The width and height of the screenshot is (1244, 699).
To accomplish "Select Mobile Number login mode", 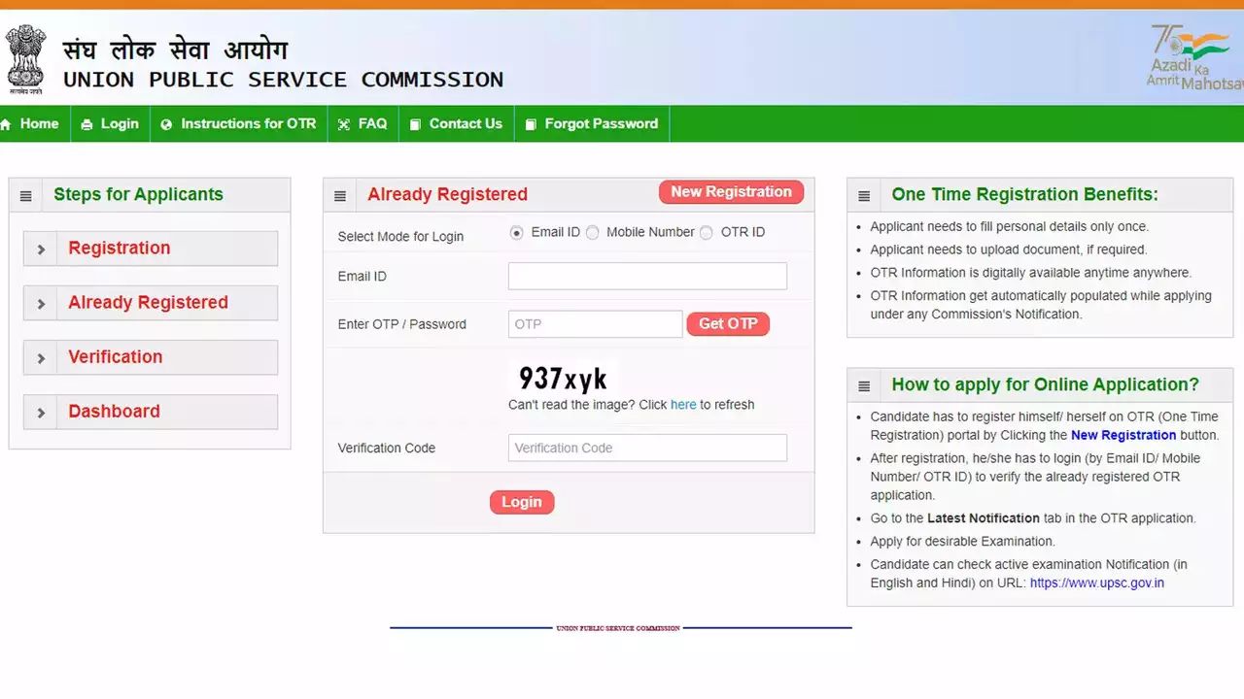I will coord(592,233).
